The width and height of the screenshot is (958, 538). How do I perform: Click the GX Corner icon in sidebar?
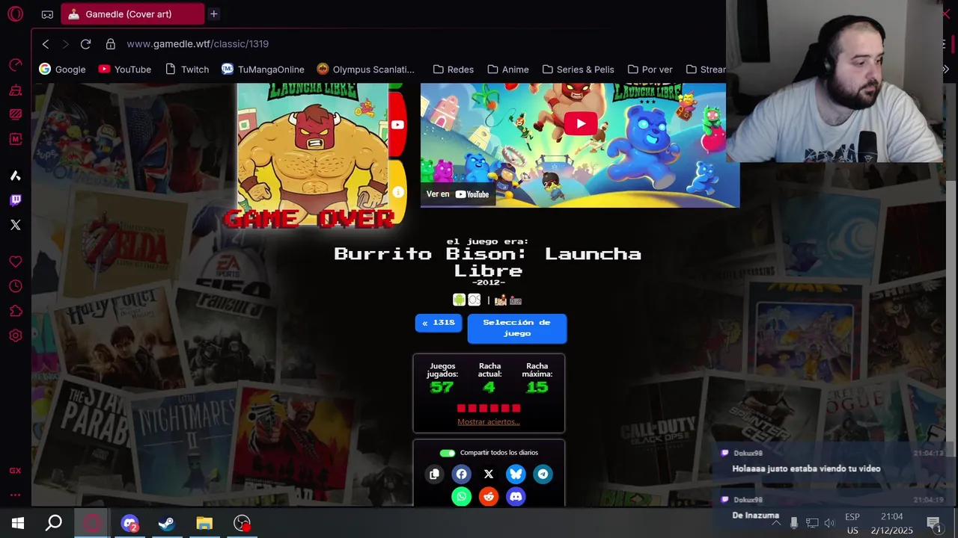15,471
